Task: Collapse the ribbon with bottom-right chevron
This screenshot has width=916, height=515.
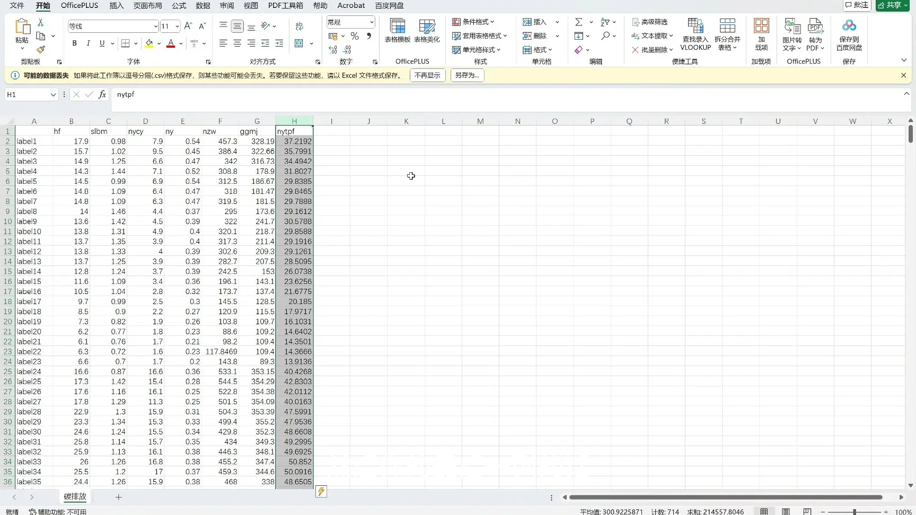Action: (x=904, y=60)
